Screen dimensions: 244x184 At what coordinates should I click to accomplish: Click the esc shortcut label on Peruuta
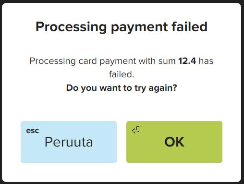coord(33,131)
